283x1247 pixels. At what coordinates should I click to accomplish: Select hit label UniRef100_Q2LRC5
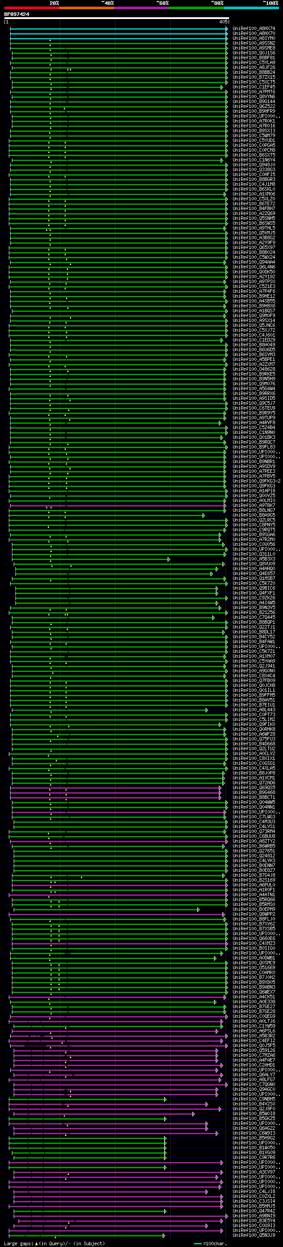coord(254,520)
